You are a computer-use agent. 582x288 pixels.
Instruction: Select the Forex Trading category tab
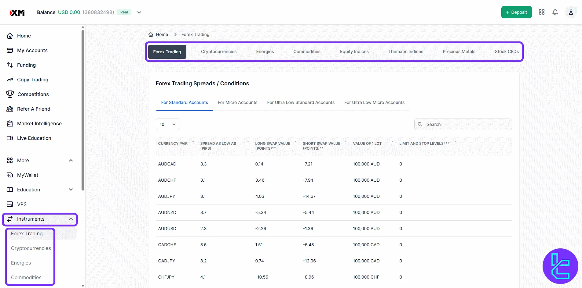167,52
